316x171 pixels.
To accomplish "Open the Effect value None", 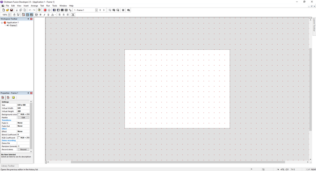I will tap(23, 131).
